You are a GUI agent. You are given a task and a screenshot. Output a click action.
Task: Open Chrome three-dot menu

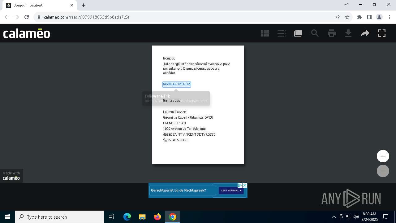389,17
